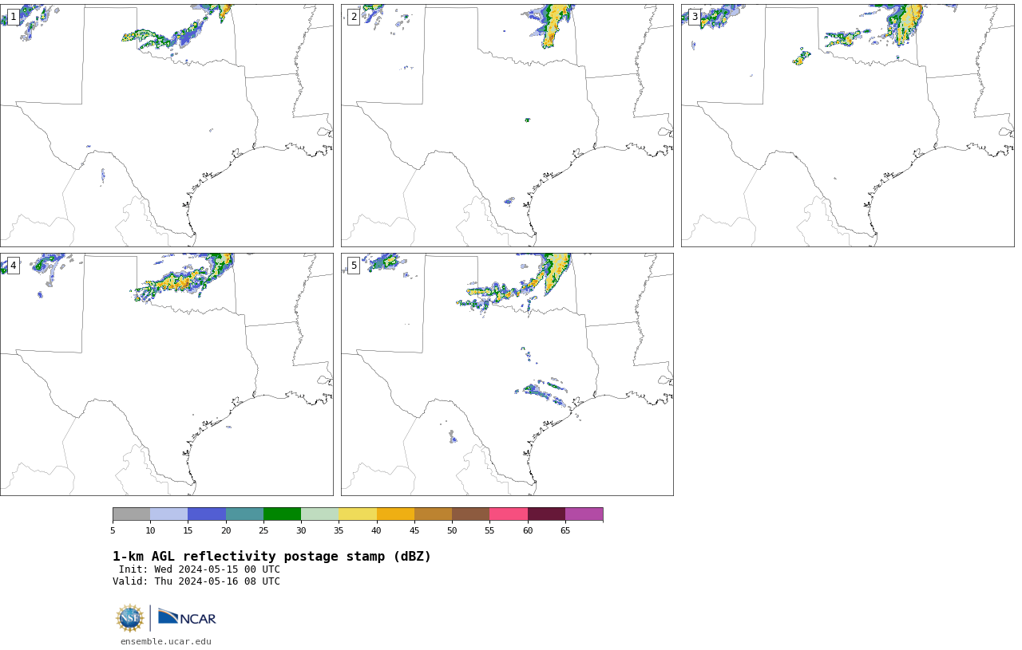Select the light blue 10-15 dBZ swatch
Viewport: 1022px width, 650px height.
pos(168,514)
